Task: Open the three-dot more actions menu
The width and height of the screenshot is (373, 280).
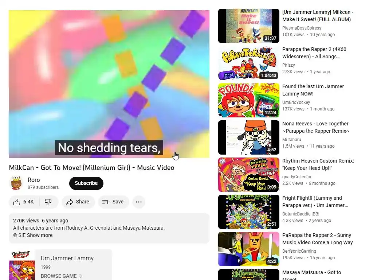Action: (x=139, y=202)
